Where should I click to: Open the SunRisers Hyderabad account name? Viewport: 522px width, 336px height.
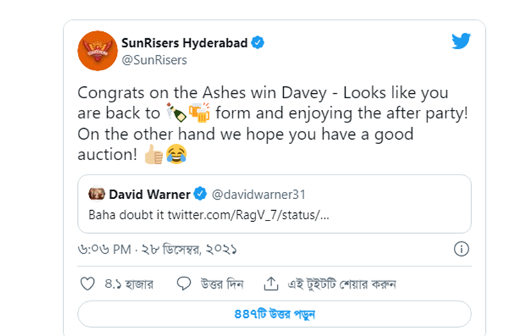coord(184,43)
